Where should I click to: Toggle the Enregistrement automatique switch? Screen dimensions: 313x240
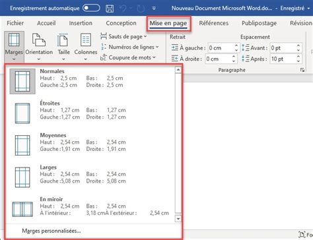[91, 8]
